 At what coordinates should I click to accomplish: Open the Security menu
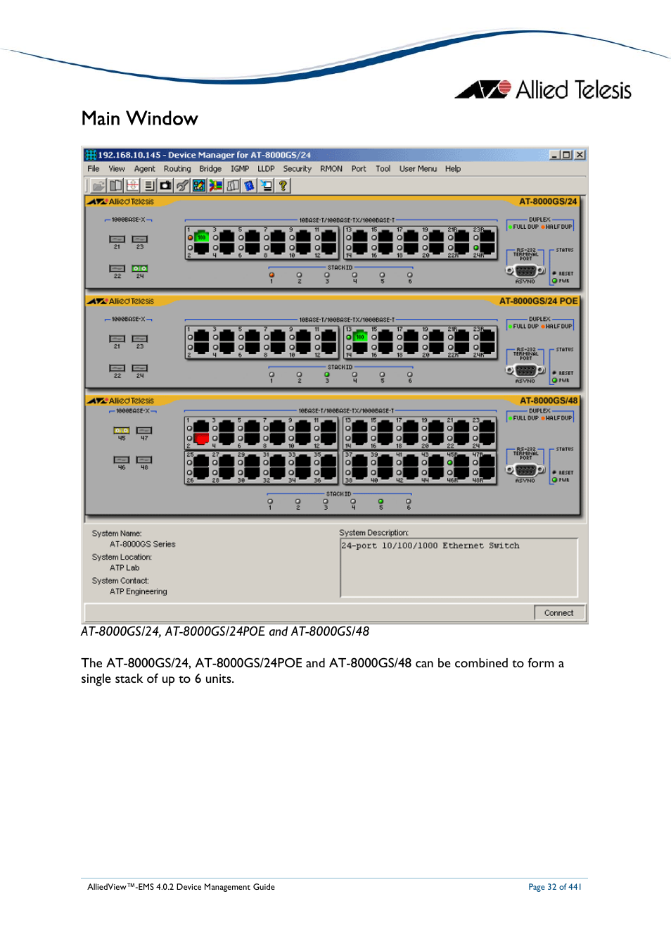298,169
